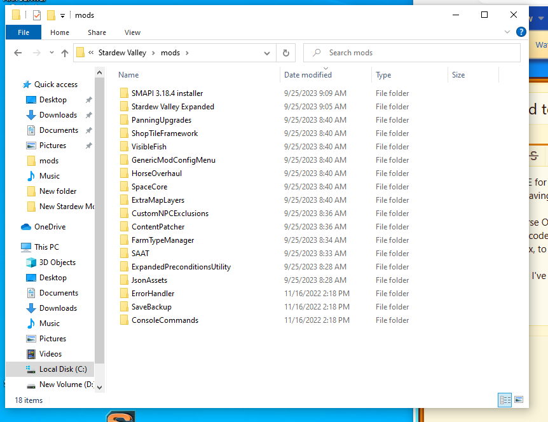Select the CustomNPCExclusions folder
This screenshot has width=548, height=422.
click(x=170, y=214)
